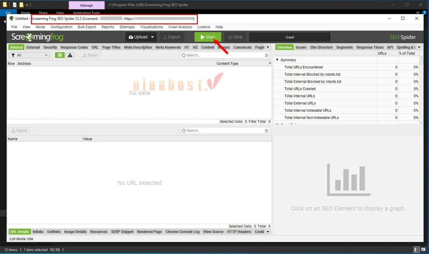Image resolution: width=429 pixels, height=254 pixels.
Task: Open the Crawl Analysis menu
Action: point(180,27)
